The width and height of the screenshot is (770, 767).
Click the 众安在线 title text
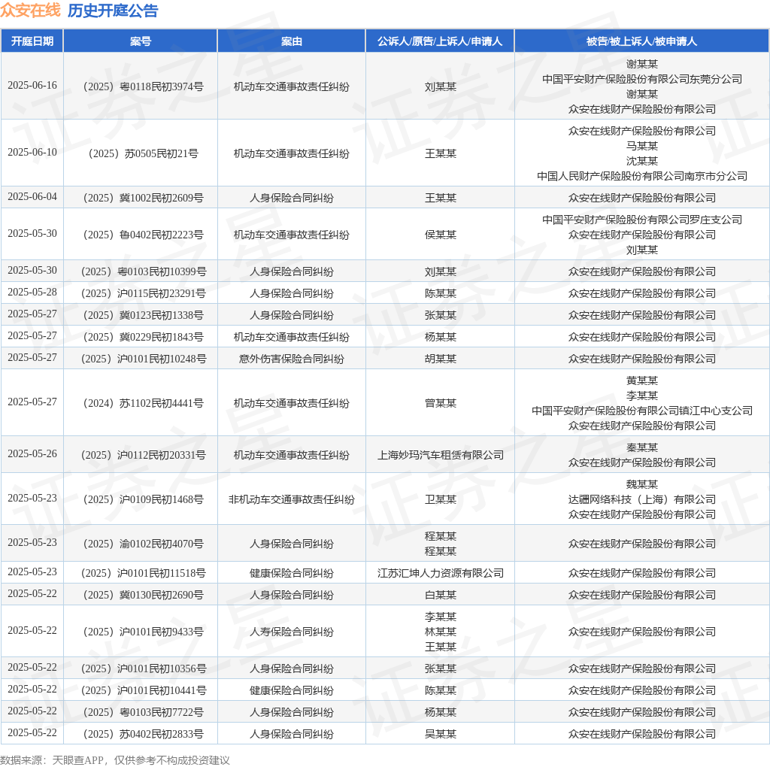(x=30, y=11)
